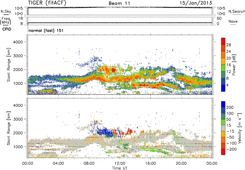The height and width of the screenshot is (170, 245).
Task: Click the 200 tick on the velocity colorbar
Action: [230, 107]
